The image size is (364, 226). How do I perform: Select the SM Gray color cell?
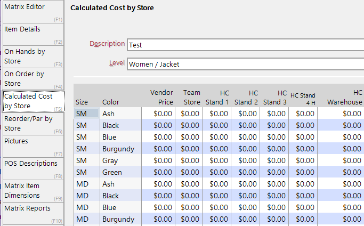coord(121,160)
